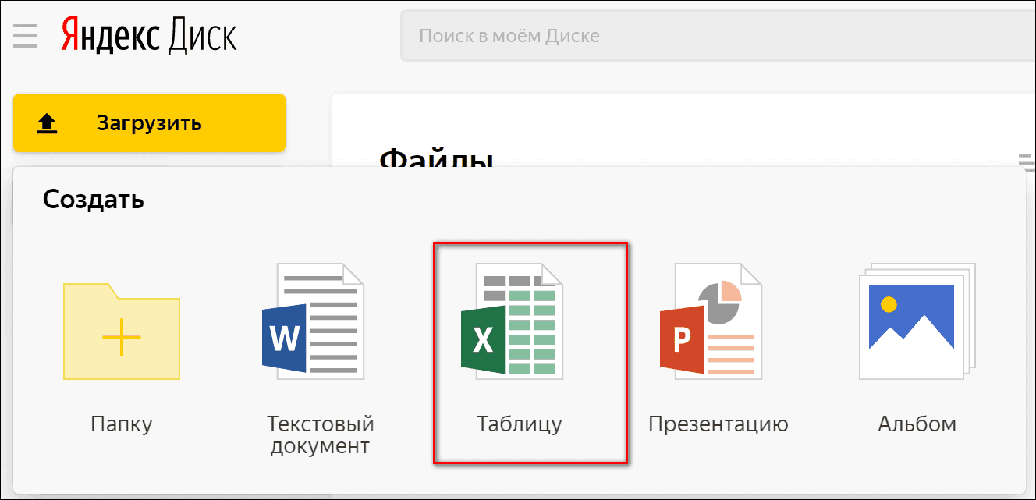Open the PowerPoint presentation creation icon

click(x=711, y=321)
